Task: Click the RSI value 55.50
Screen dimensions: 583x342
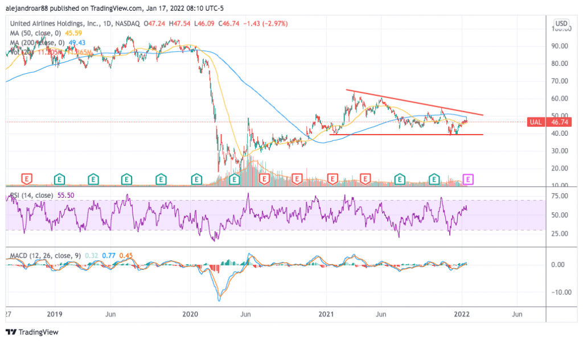Action: click(66, 195)
